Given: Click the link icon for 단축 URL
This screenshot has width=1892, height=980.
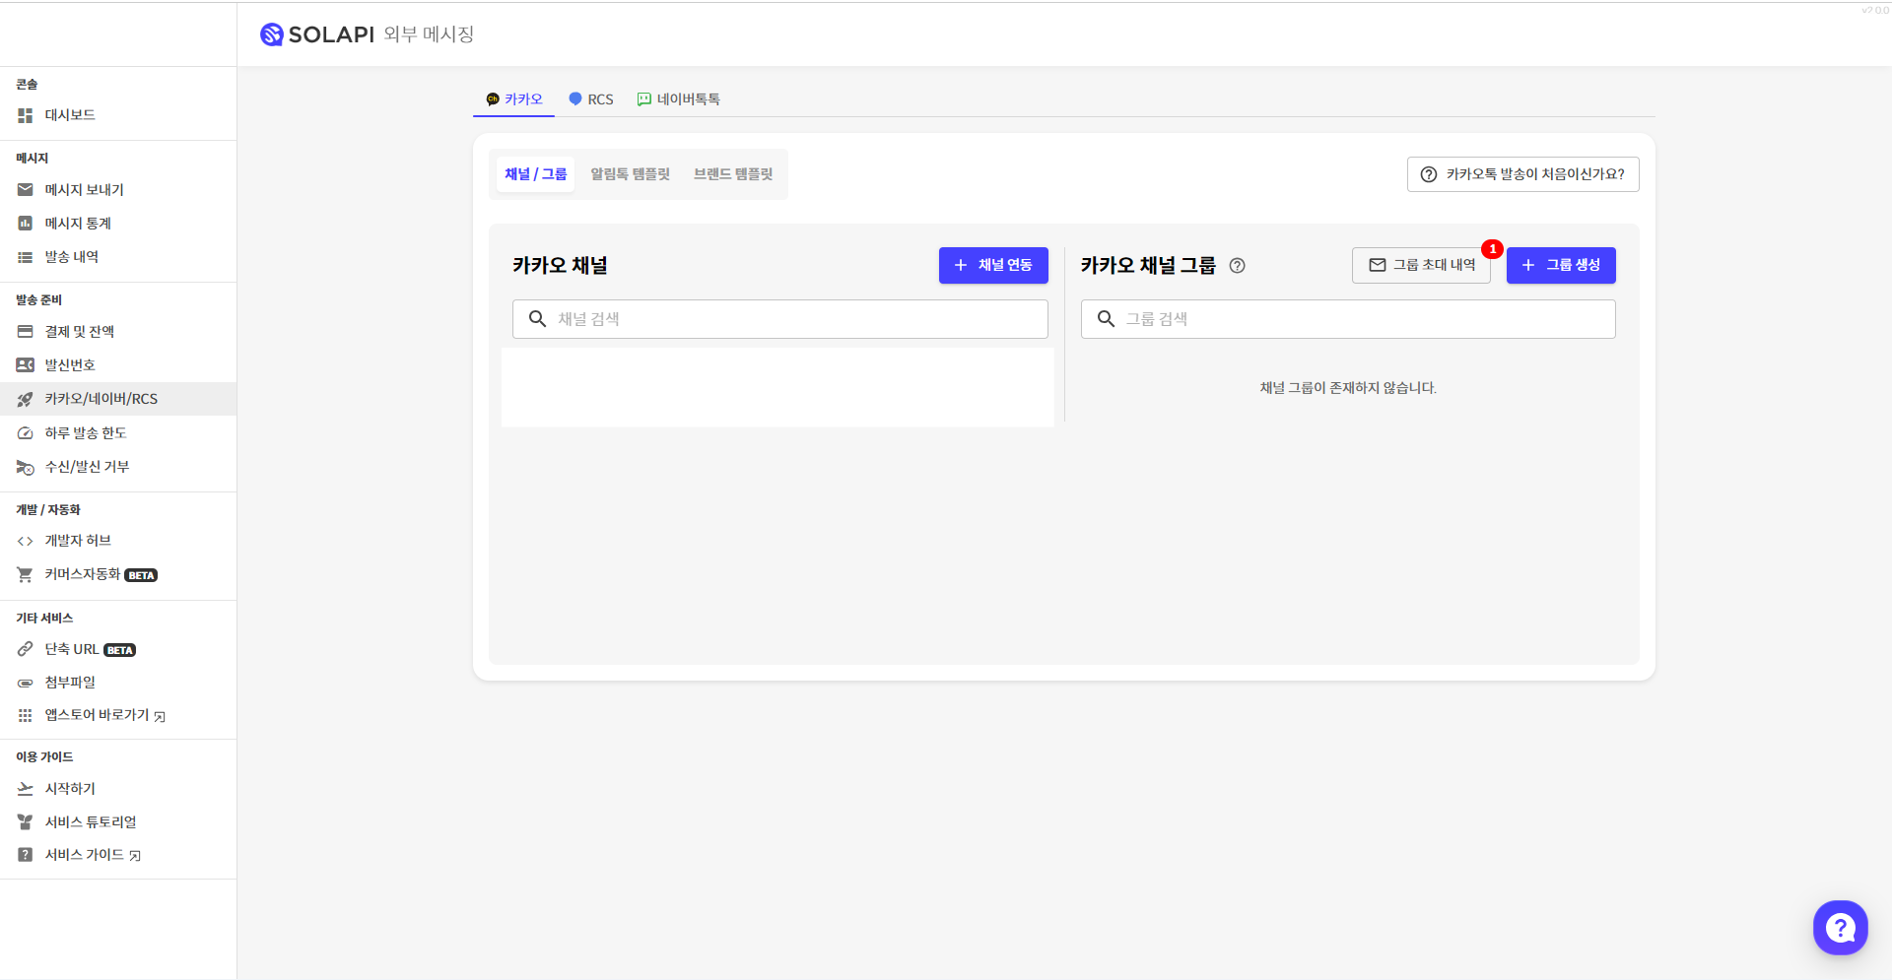Looking at the screenshot, I should [26, 649].
